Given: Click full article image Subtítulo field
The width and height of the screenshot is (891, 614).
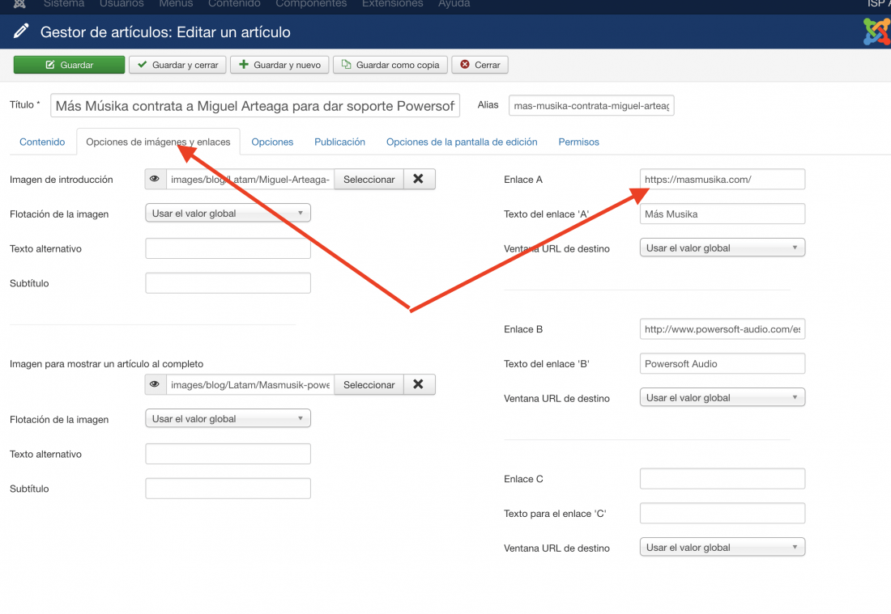Looking at the screenshot, I should point(228,488).
